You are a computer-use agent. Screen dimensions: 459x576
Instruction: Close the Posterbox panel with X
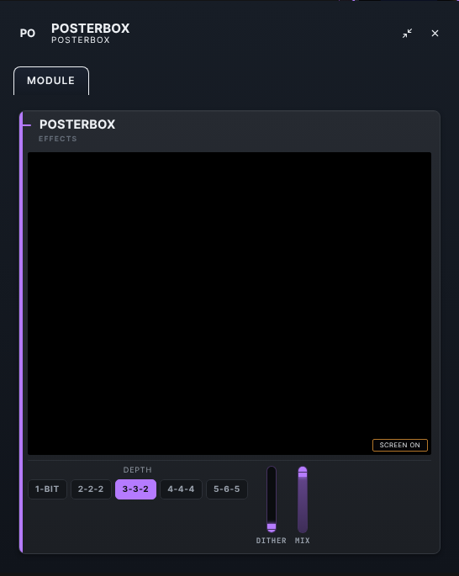[435, 34]
